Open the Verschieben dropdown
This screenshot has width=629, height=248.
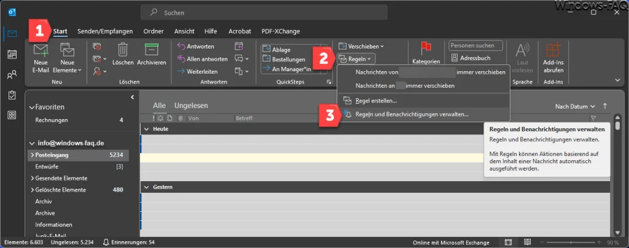click(361, 47)
